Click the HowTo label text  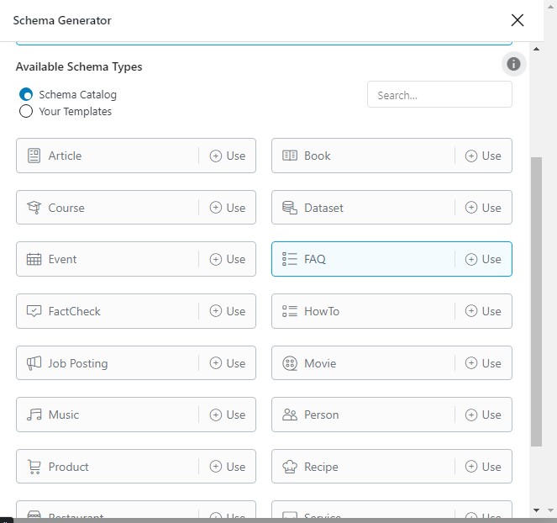click(x=322, y=311)
